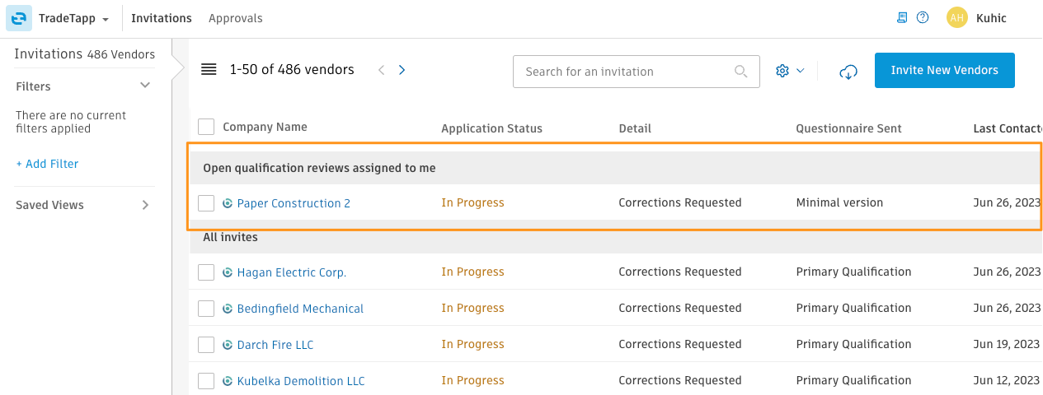Viewport: 1043px width, 395px height.
Task: Switch to the Approvals tab
Action: 236,18
